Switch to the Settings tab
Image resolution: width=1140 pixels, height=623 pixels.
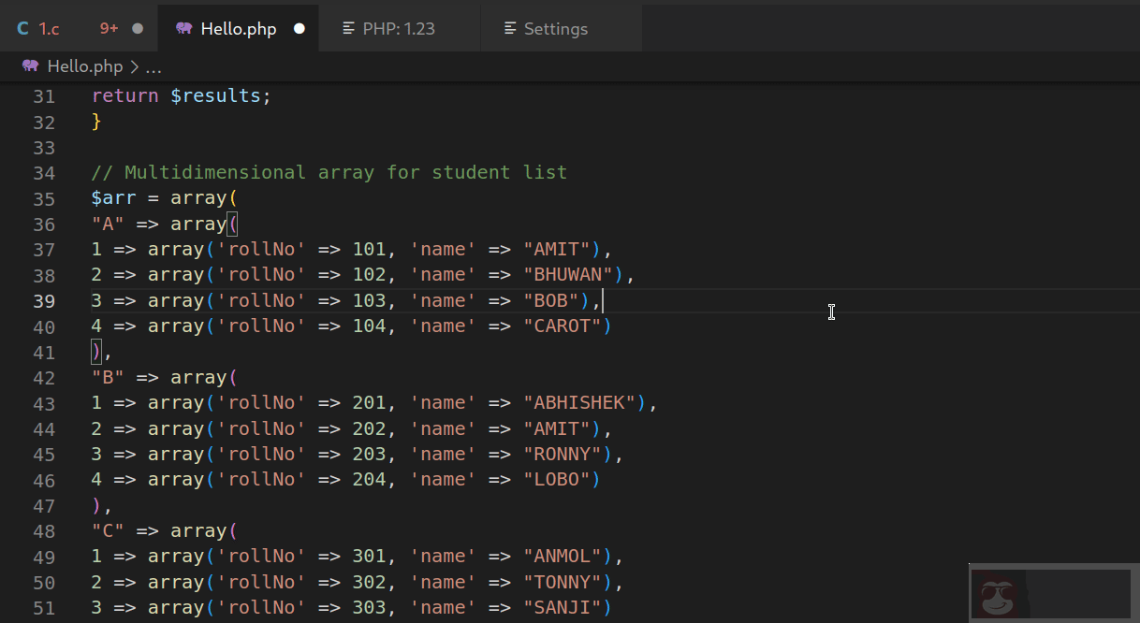(x=554, y=28)
